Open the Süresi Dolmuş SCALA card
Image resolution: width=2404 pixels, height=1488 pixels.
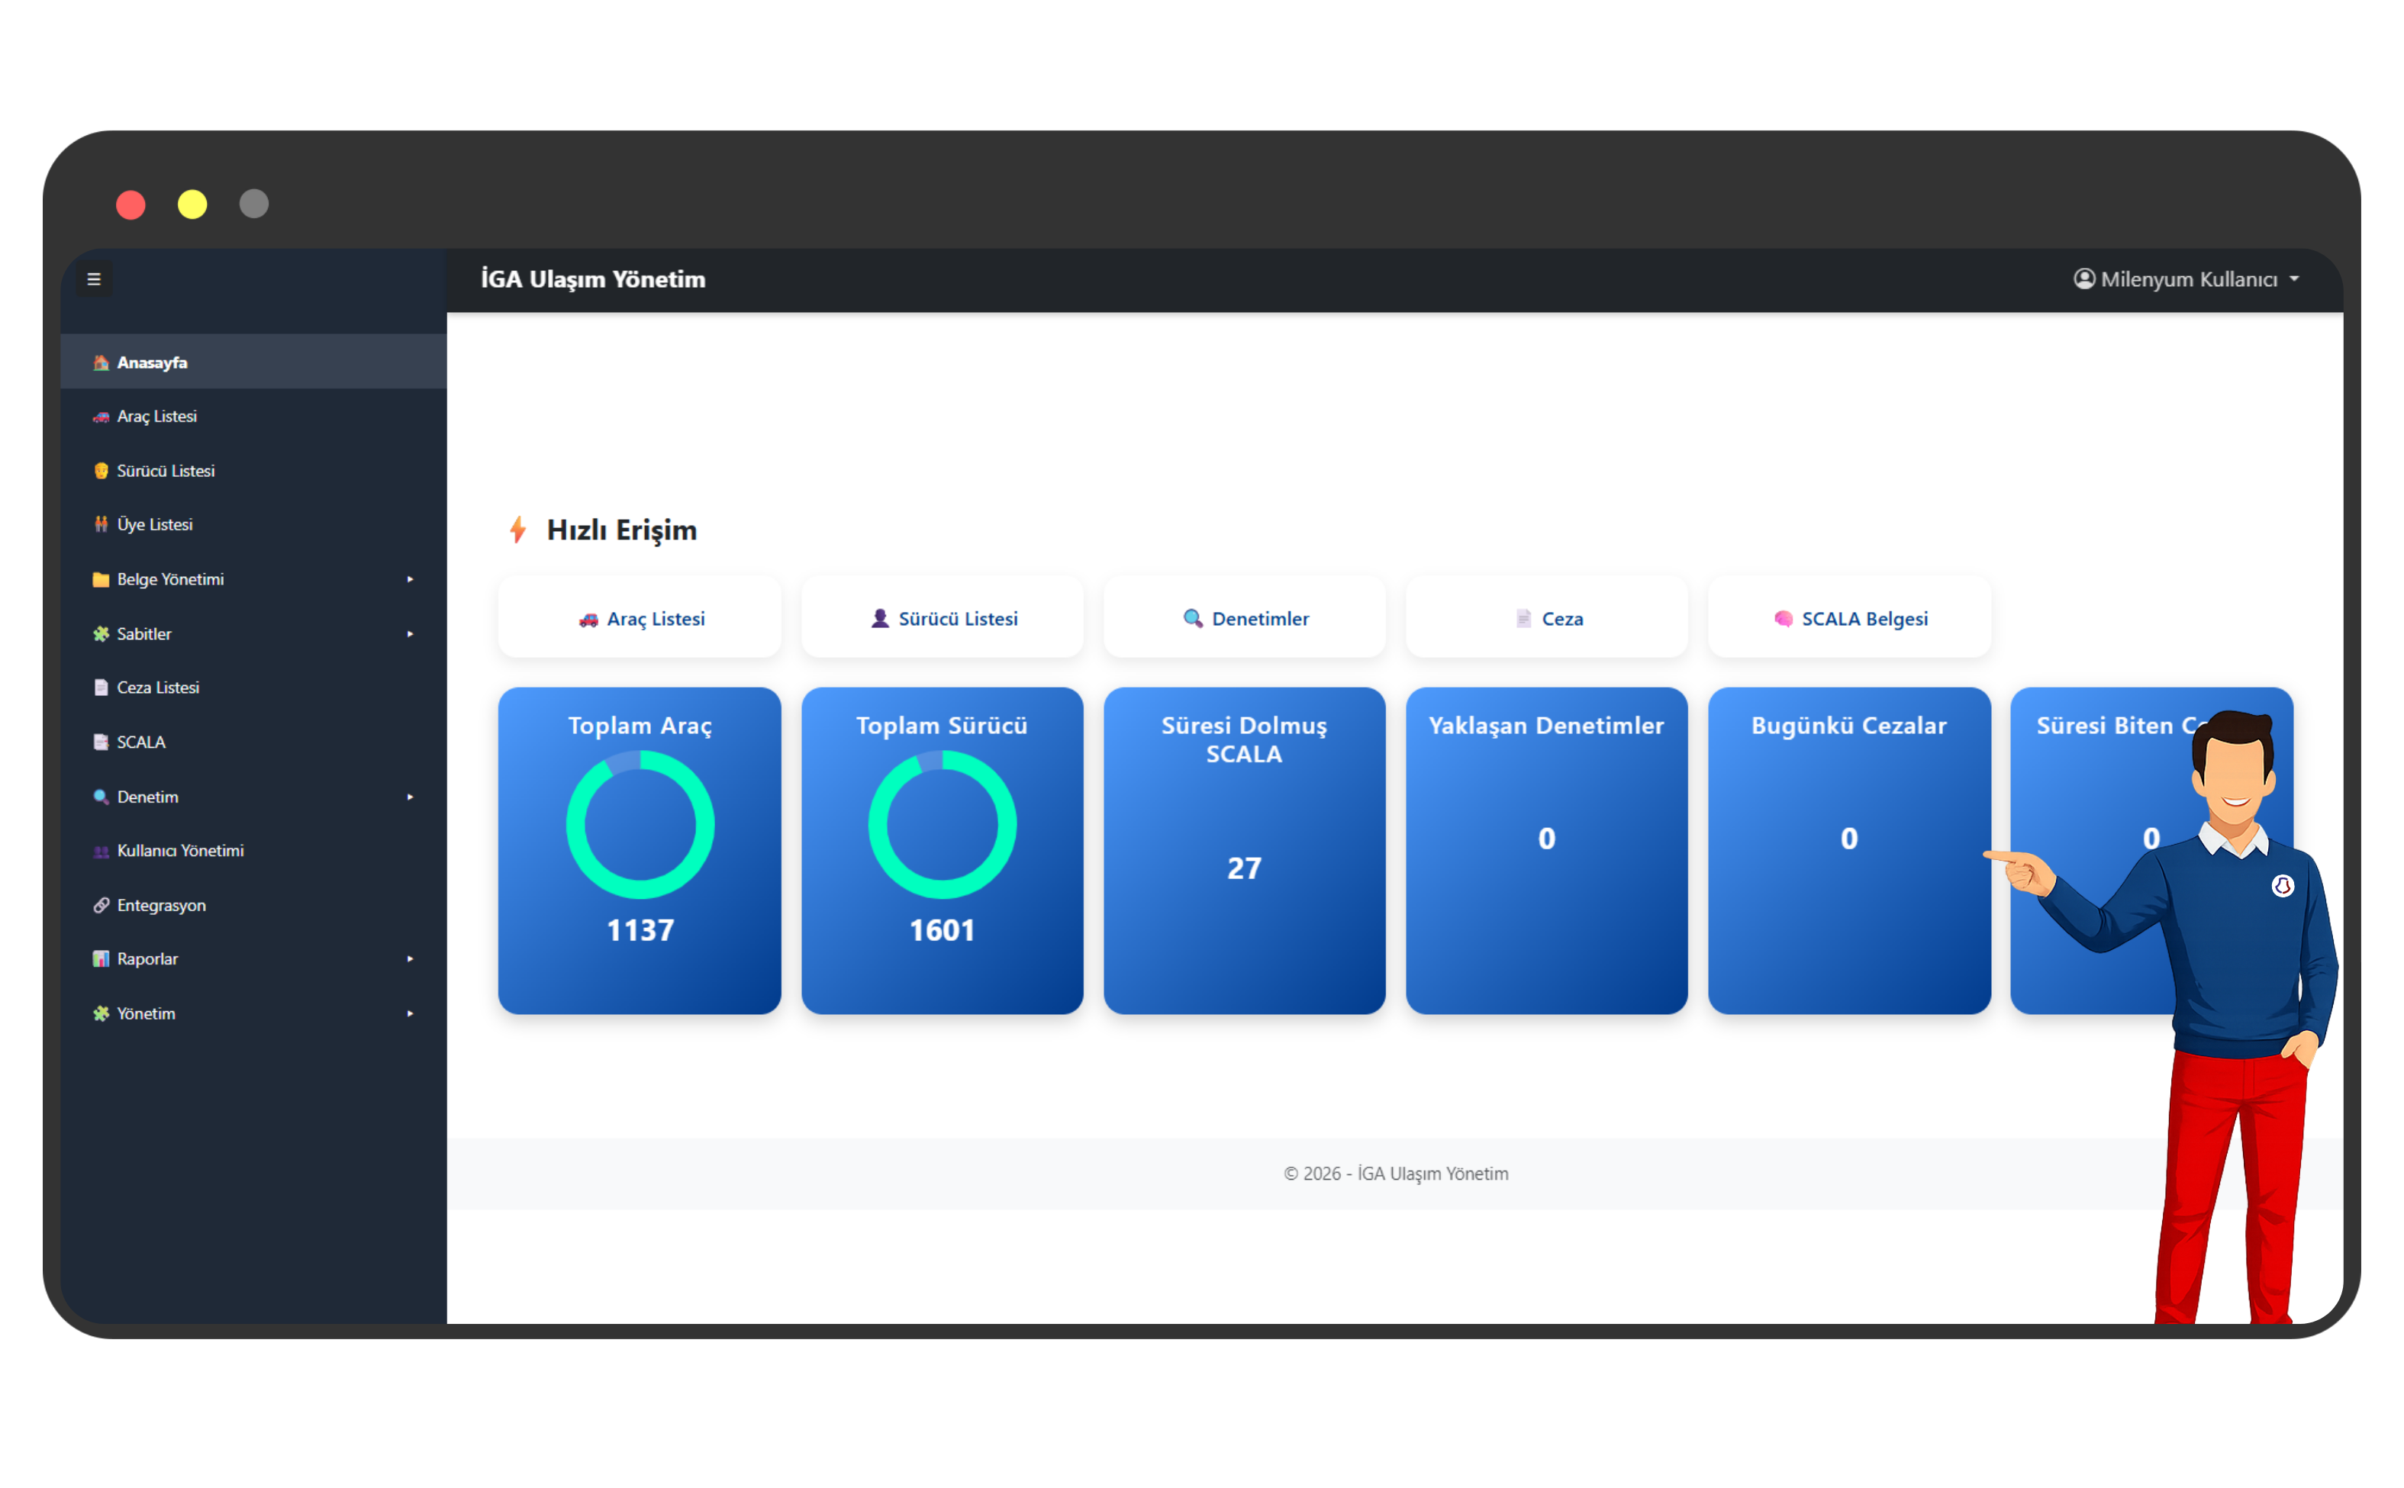[x=1244, y=850]
